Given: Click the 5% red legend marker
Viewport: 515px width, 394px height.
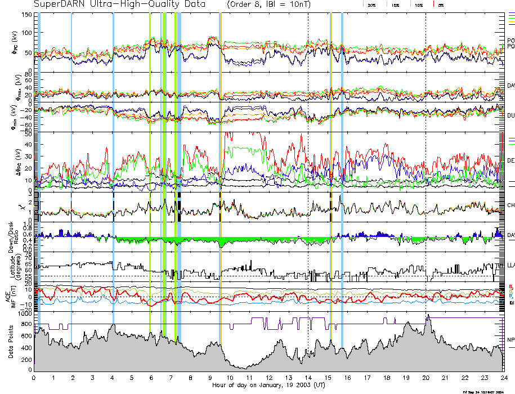Looking at the screenshot, I should [x=434, y=5].
